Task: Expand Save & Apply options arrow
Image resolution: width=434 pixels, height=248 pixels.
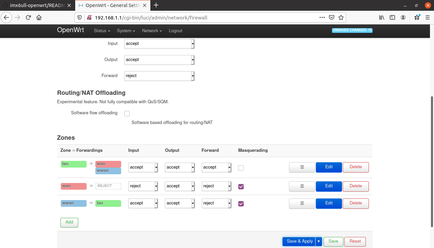Action: (319, 241)
